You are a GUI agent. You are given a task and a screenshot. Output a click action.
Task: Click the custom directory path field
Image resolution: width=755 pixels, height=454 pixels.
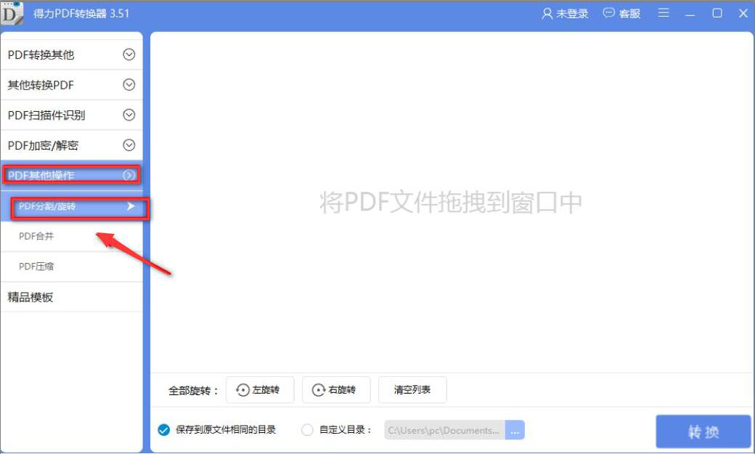[444, 430]
